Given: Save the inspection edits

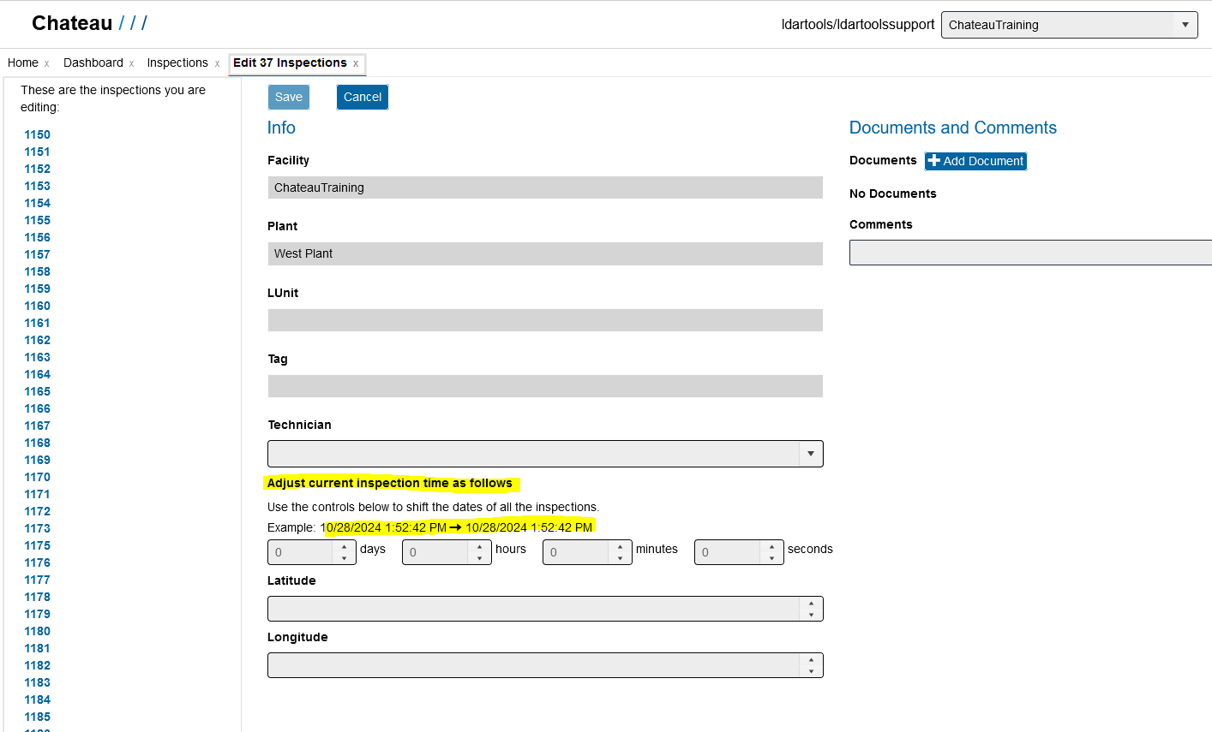Looking at the screenshot, I should coord(289,97).
